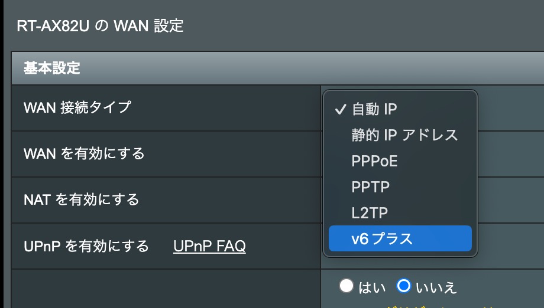Click the UPnP を有効にする label
The height and width of the screenshot is (308, 544).
(86, 246)
